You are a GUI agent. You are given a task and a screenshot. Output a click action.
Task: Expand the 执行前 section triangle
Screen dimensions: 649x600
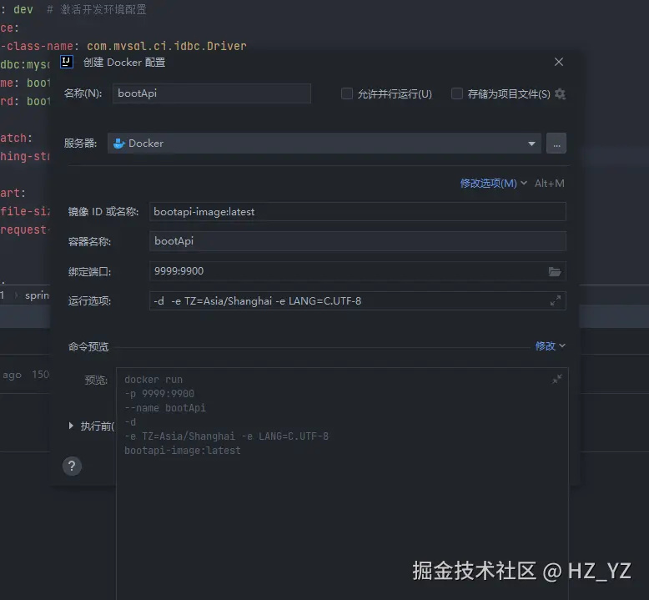pos(71,426)
